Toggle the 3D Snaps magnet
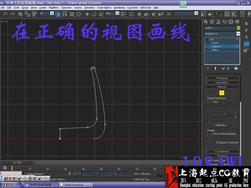This screenshot has height=188, width=251. coord(140,15)
